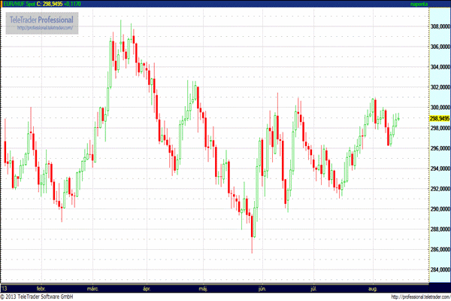Click the bottom-right professional.teletrader.com URL

[x=413, y=296]
